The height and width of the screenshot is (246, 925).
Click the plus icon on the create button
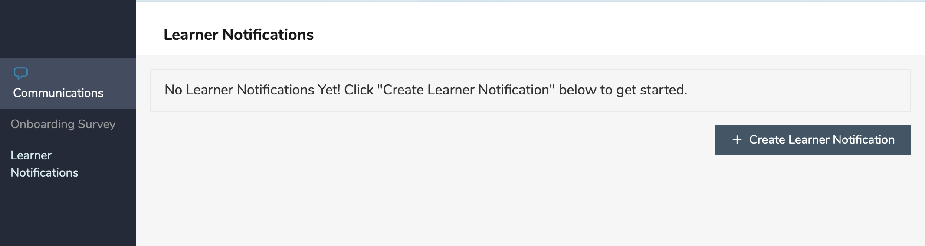737,140
